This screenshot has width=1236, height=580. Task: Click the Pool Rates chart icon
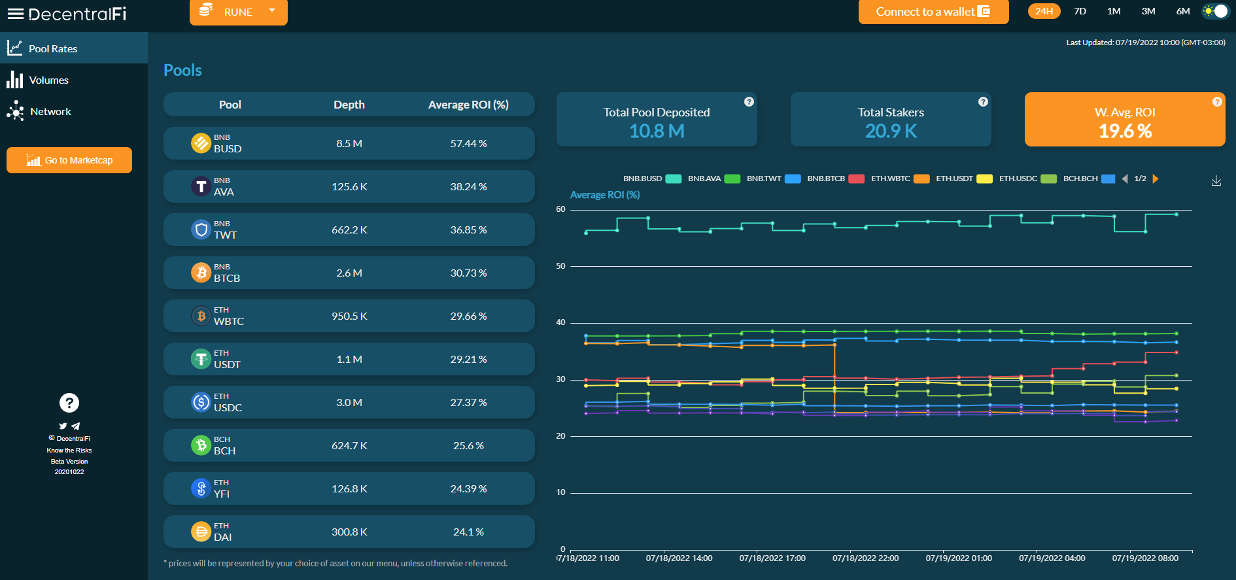click(14, 48)
